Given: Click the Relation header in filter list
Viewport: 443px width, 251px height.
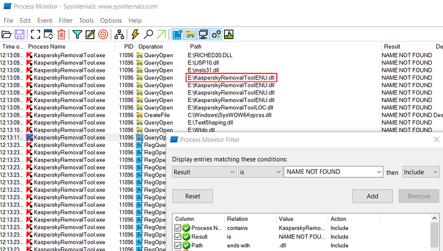Looking at the screenshot, I should click(x=251, y=219).
